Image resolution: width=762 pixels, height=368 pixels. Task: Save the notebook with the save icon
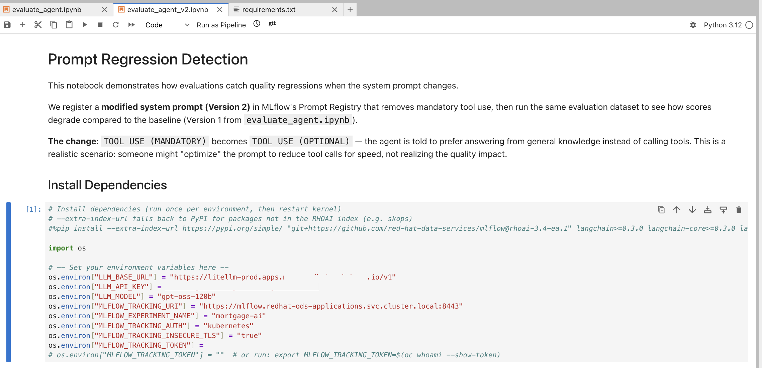[x=7, y=25]
